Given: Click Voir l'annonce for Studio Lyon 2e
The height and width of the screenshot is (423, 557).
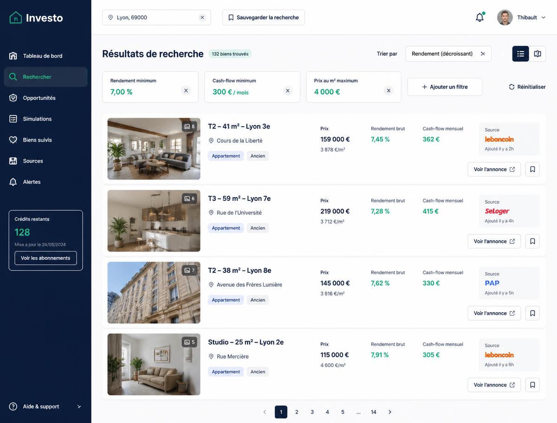Looking at the screenshot, I should [494, 385].
